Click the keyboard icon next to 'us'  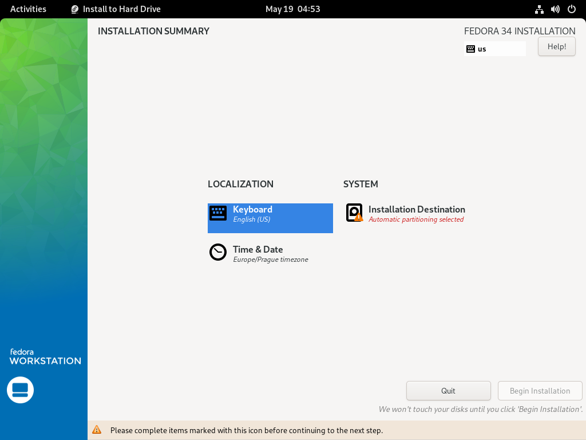471,49
